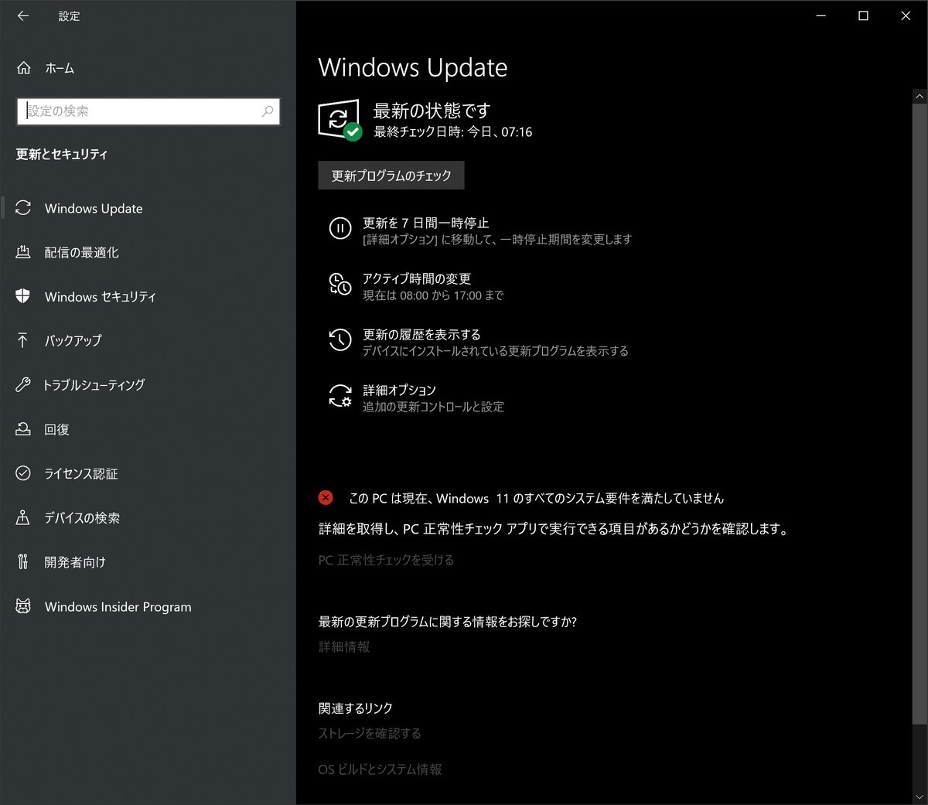Click 更新とセキュリティ sidebar heading
The width and height of the screenshot is (928, 805).
(x=62, y=154)
